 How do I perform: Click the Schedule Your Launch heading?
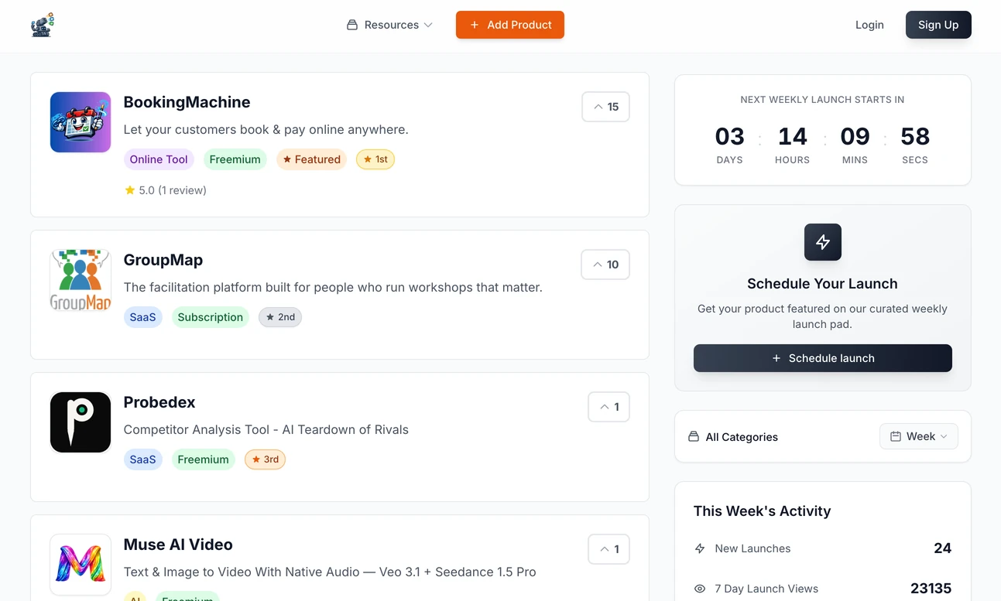(x=822, y=284)
